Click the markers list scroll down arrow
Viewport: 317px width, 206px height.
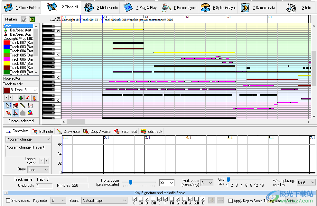click(36, 73)
